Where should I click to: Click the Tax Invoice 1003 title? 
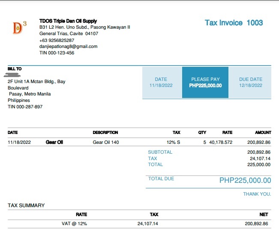tap(234, 23)
